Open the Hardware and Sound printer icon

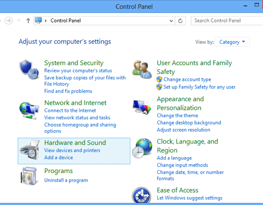29,150
